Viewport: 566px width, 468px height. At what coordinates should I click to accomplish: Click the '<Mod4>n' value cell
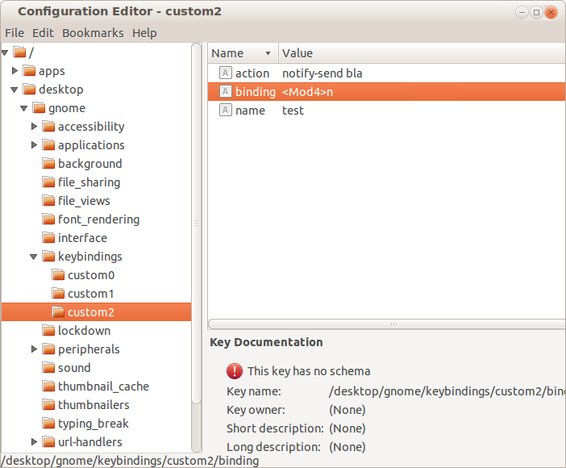point(307,92)
